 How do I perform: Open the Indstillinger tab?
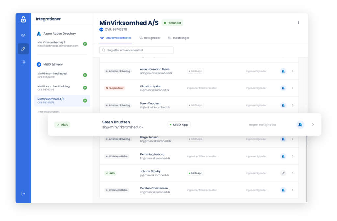pyautogui.click(x=180, y=38)
